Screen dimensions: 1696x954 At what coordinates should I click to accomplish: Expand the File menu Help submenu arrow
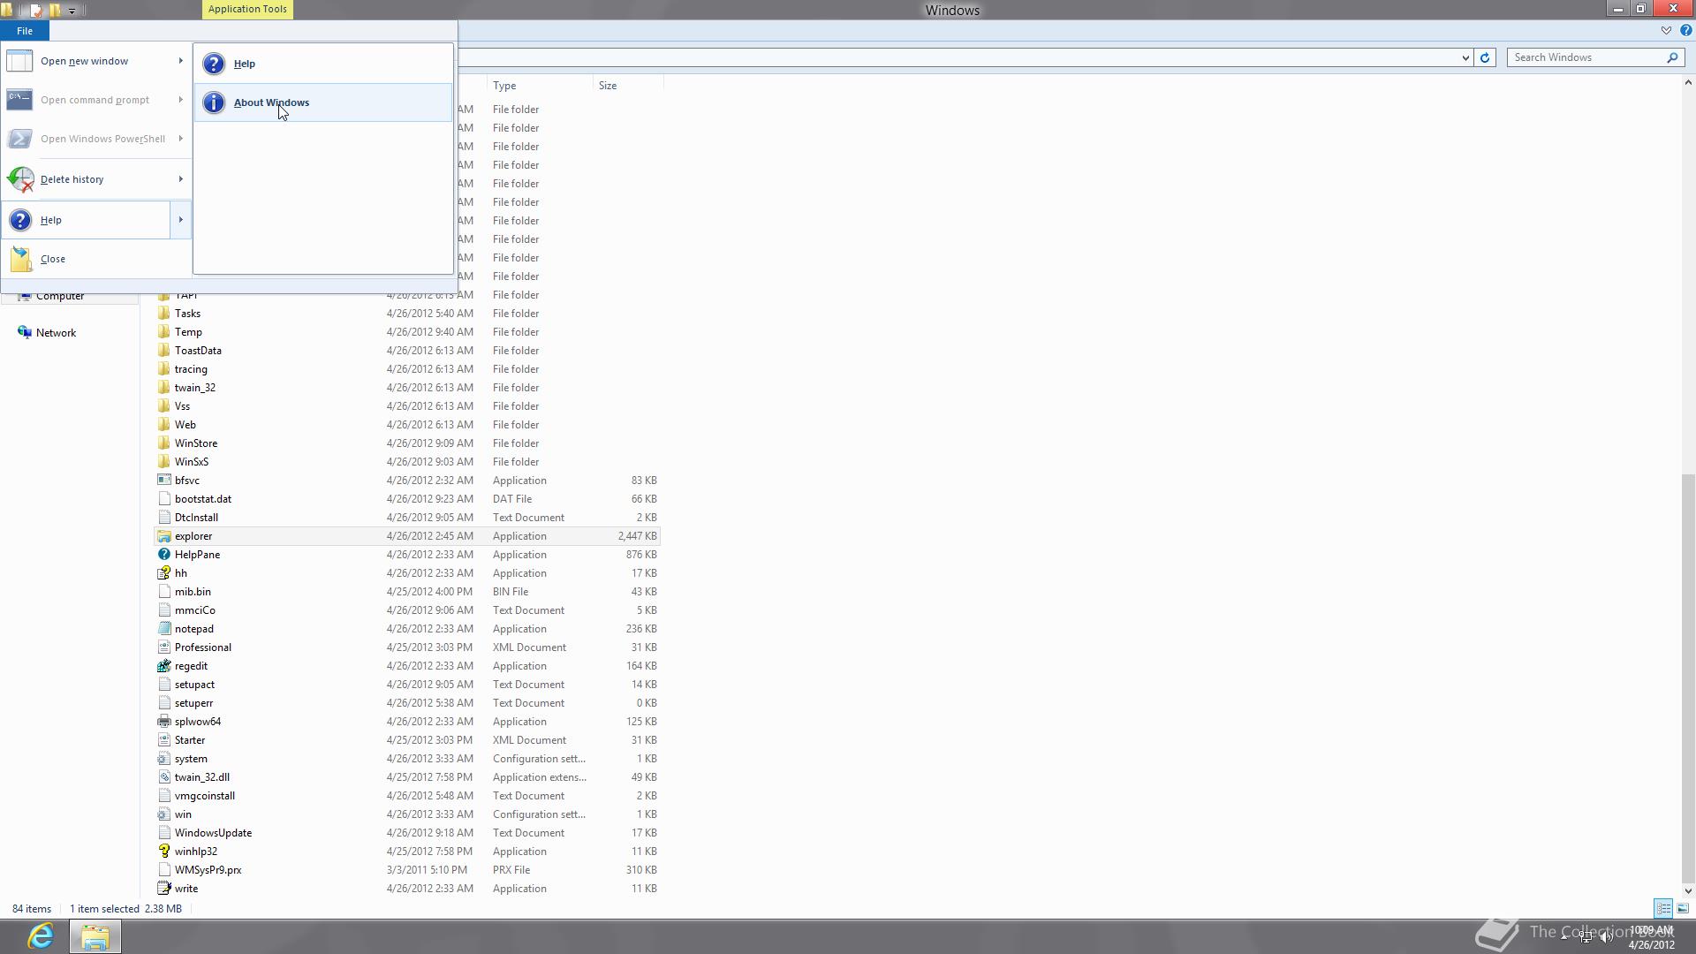180,220
